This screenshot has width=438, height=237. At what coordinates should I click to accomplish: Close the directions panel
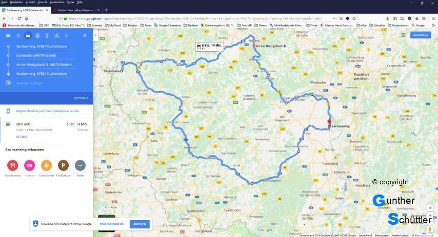click(85, 35)
